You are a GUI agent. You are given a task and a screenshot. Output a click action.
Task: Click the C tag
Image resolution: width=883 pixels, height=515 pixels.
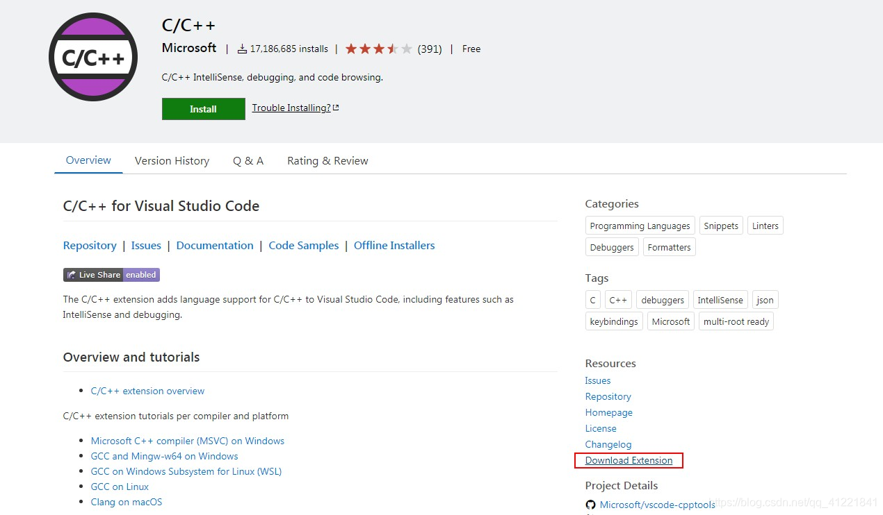tap(593, 300)
